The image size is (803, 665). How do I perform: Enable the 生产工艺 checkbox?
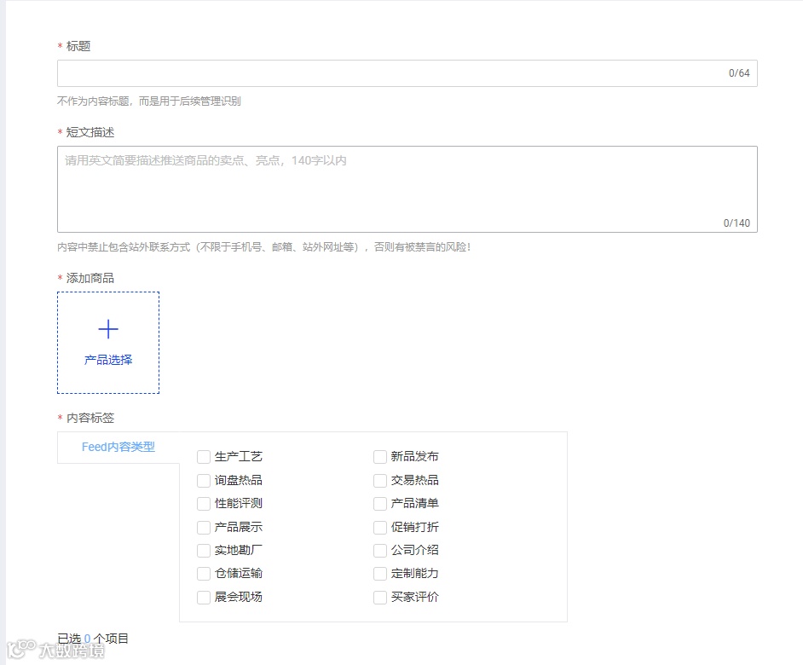pos(203,456)
